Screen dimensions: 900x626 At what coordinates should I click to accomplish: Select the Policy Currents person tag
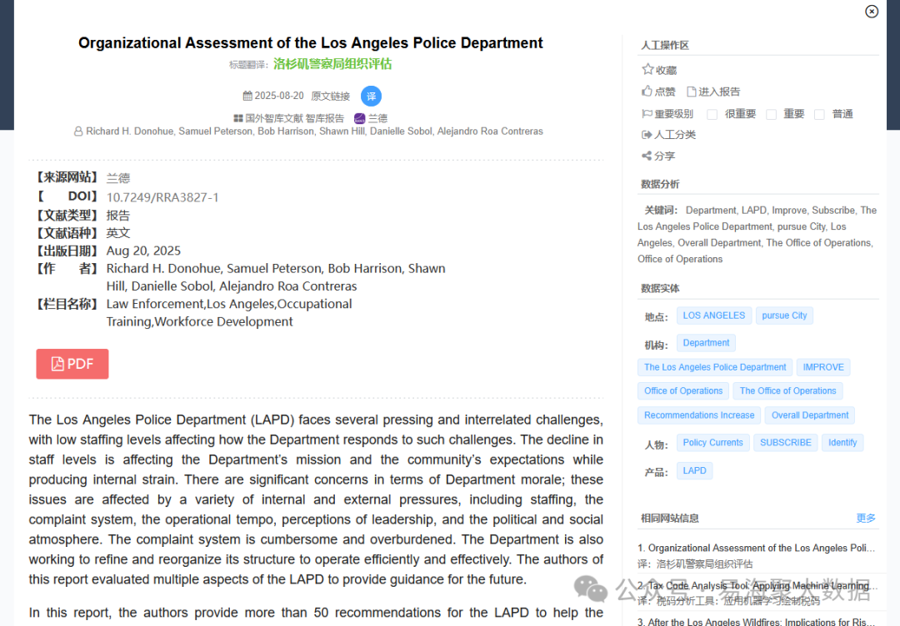[712, 443]
